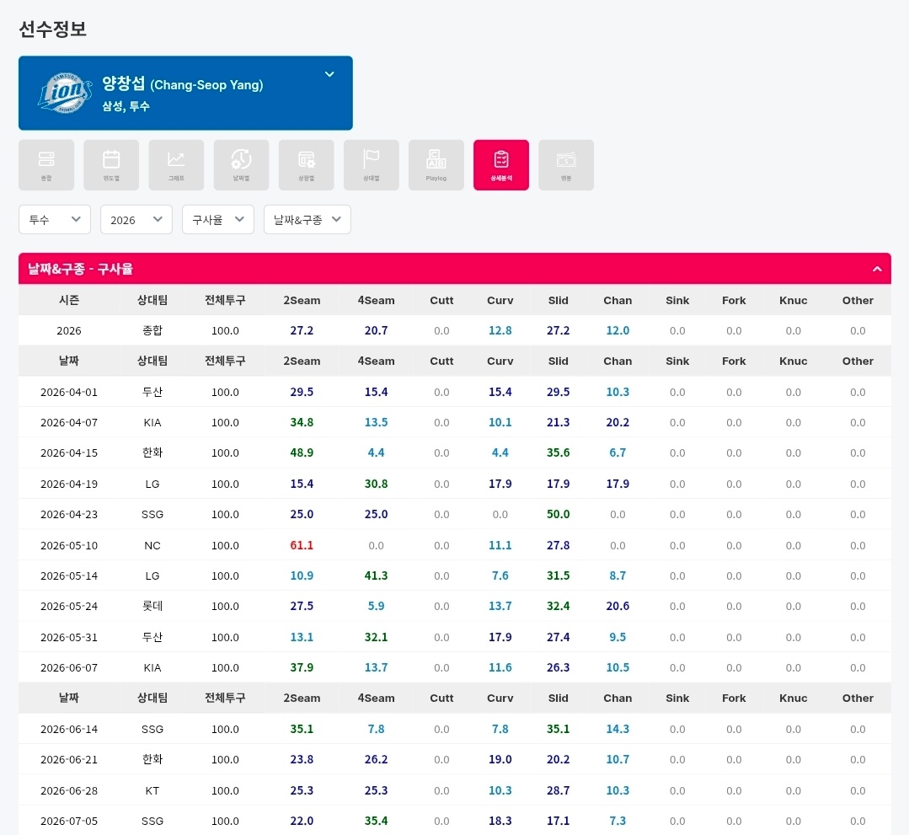Click the 시즌 column header
Screen dimensions: 909x835
(69, 300)
